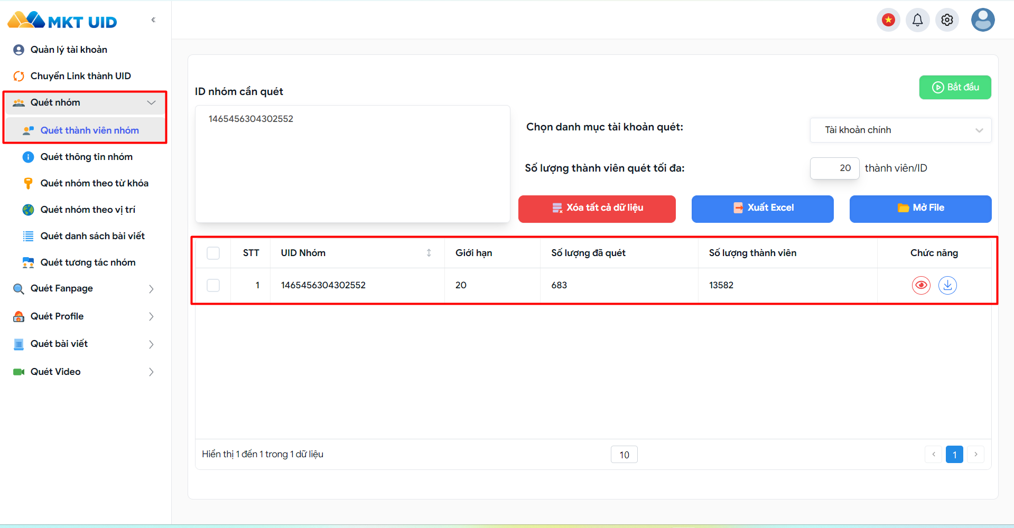Select Quét tương tác nhóm menu item
This screenshot has height=528, width=1014.
pyautogui.click(x=88, y=262)
